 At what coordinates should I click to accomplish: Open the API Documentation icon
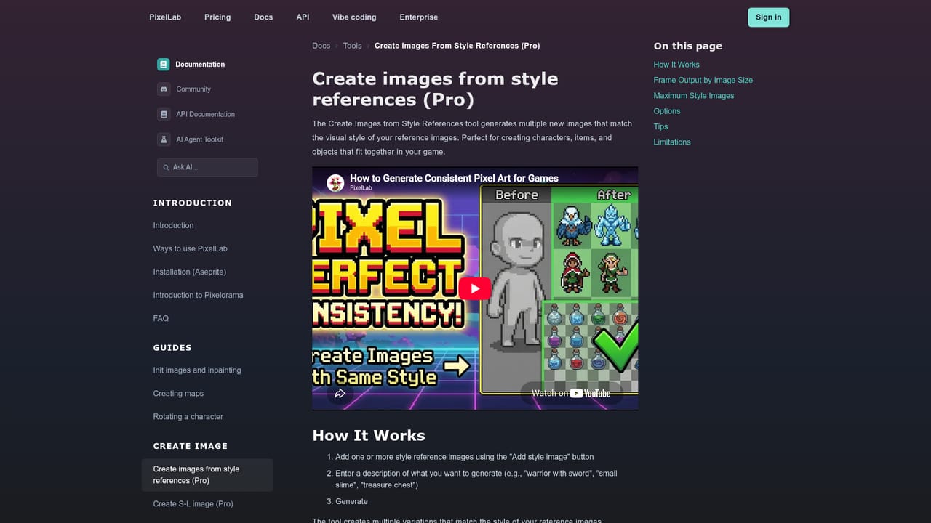click(x=164, y=114)
